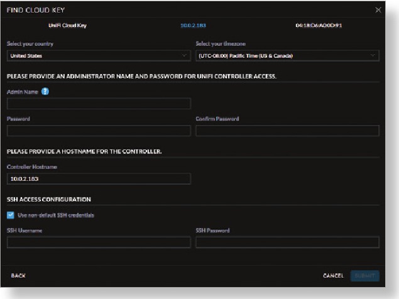Image resolution: width=399 pixels, height=299 pixels.
Task: Open the Select your country dropdown
Action: click(99, 56)
